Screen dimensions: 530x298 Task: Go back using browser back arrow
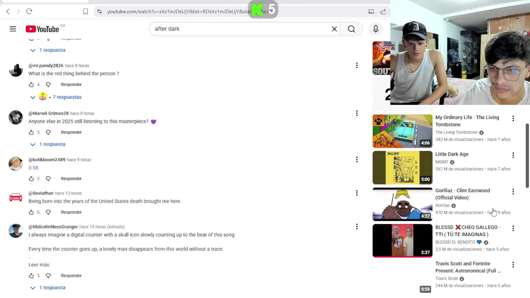pos(8,12)
